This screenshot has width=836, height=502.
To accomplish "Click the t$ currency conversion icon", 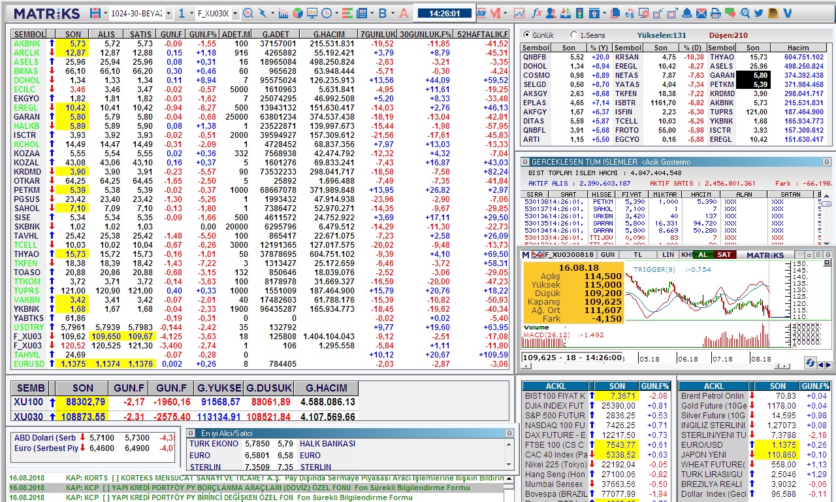I will coord(630,13).
